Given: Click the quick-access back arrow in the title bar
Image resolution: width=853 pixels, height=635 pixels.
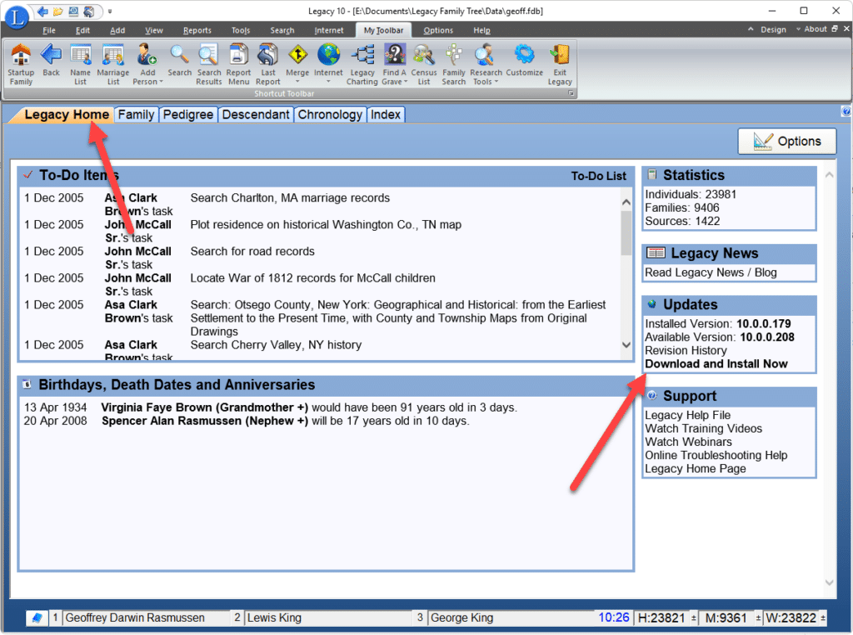Looking at the screenshot, I should pos(43,11).
